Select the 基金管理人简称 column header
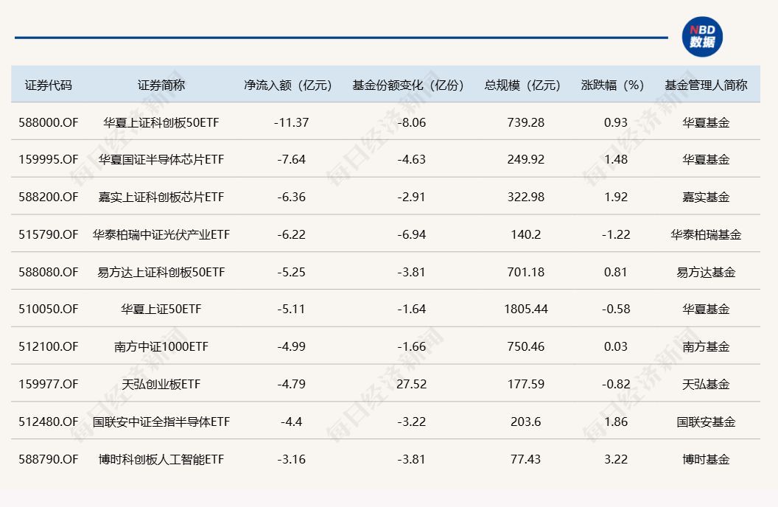 (x=706, y=85)
